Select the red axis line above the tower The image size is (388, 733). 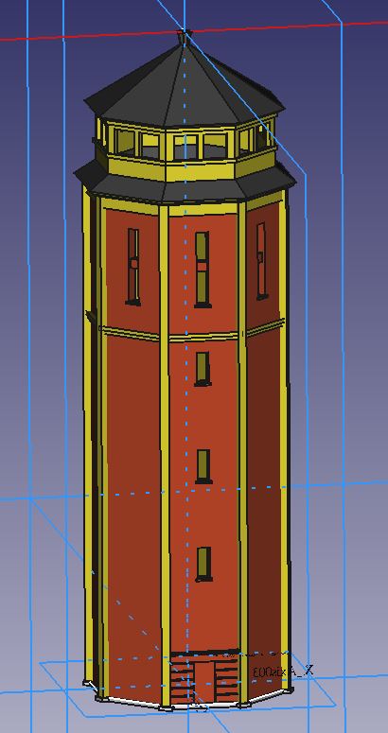coord(194,31)
